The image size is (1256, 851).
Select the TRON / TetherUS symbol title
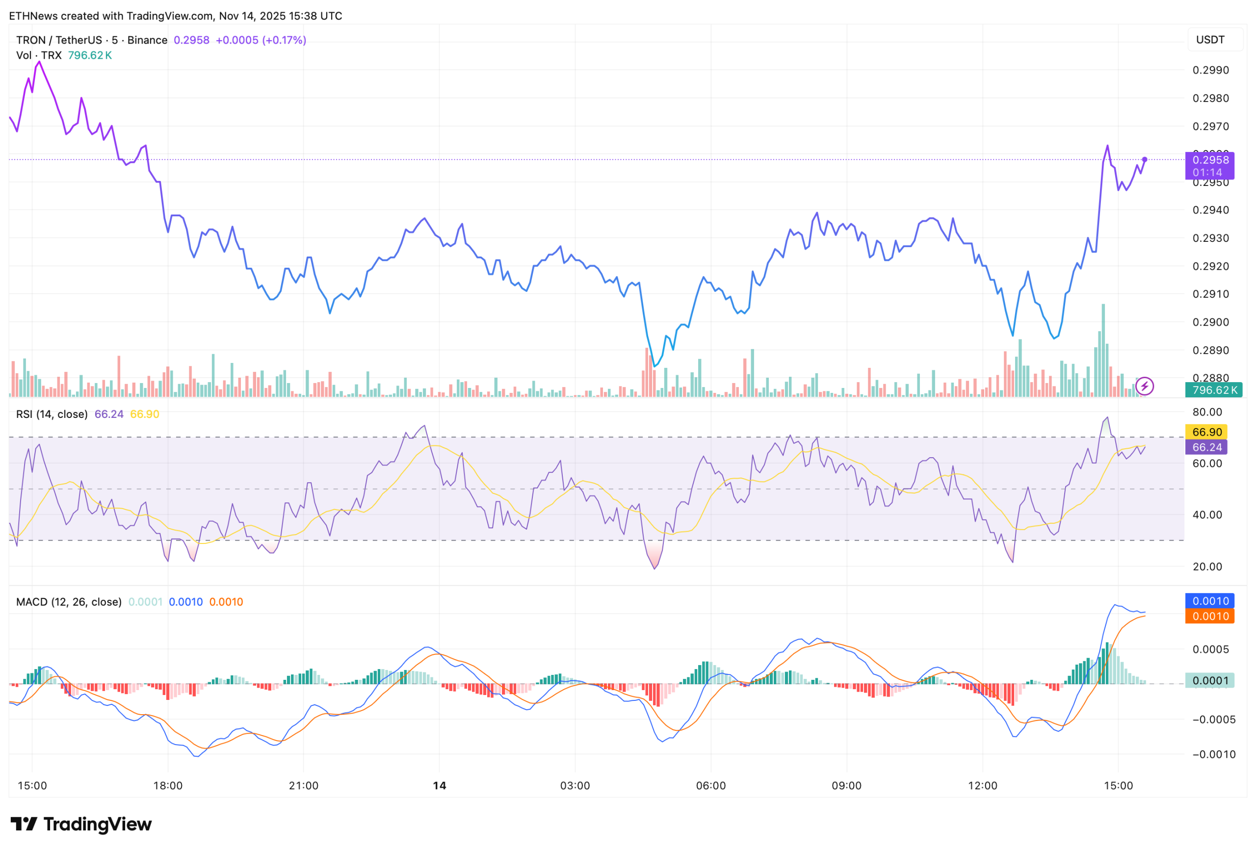[x=59, y=40]
